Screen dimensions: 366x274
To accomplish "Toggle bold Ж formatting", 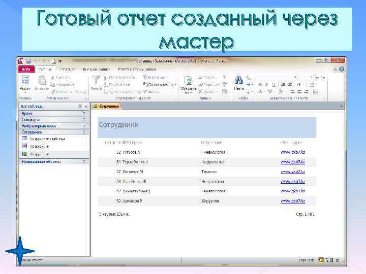I will pyautogui.click(x=260, y=84).
